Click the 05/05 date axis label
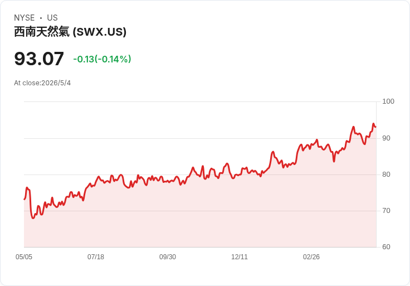This screenshot has height=286, width=410. coord(24,257)
